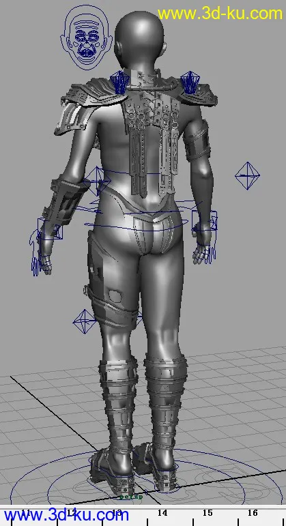The image size is (286, 526).
Task: Pick the diamond controller near left elbow
Action: point(98,181)
